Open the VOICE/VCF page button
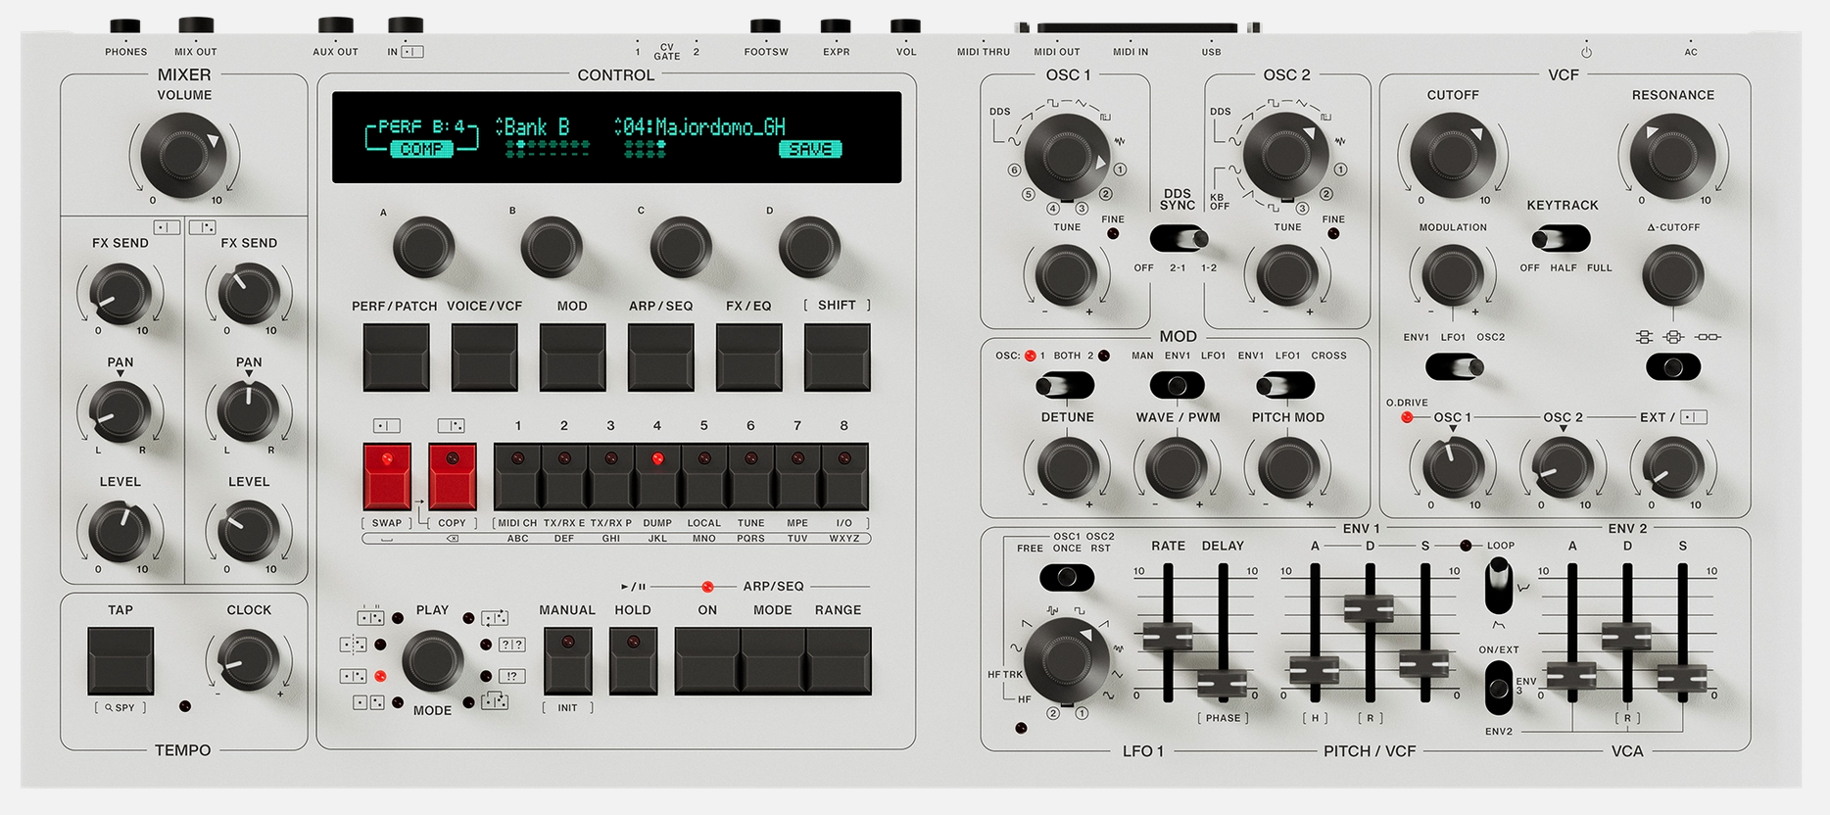Viewport: 1830px width, 815px height. coord(484,358)
